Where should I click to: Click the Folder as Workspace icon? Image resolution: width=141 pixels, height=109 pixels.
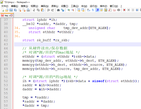(114, 10)
